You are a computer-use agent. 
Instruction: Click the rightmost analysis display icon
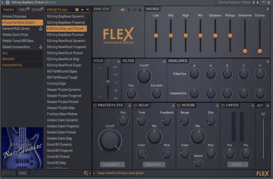140,10
